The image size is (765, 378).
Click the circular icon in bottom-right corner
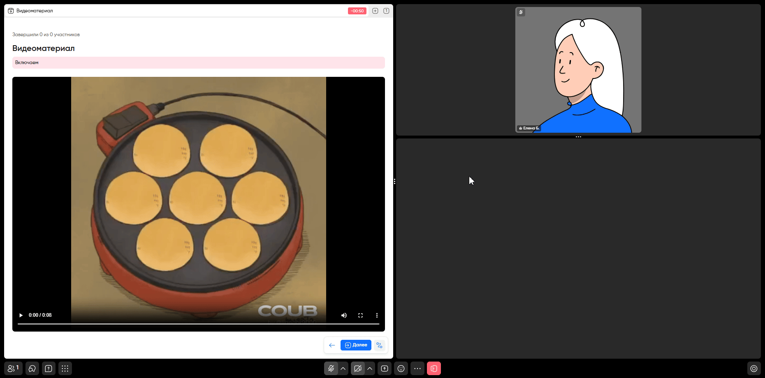[x=754, y=369]
